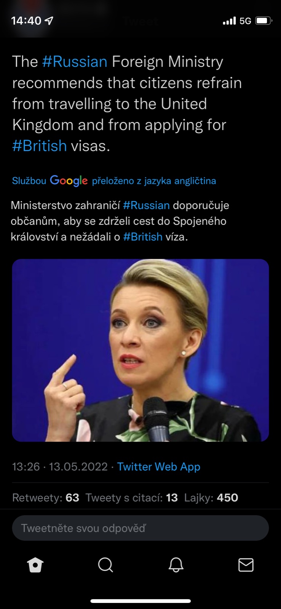
Task: Tap the translated #Russian hashtag
Action: (x=146, y=205)
